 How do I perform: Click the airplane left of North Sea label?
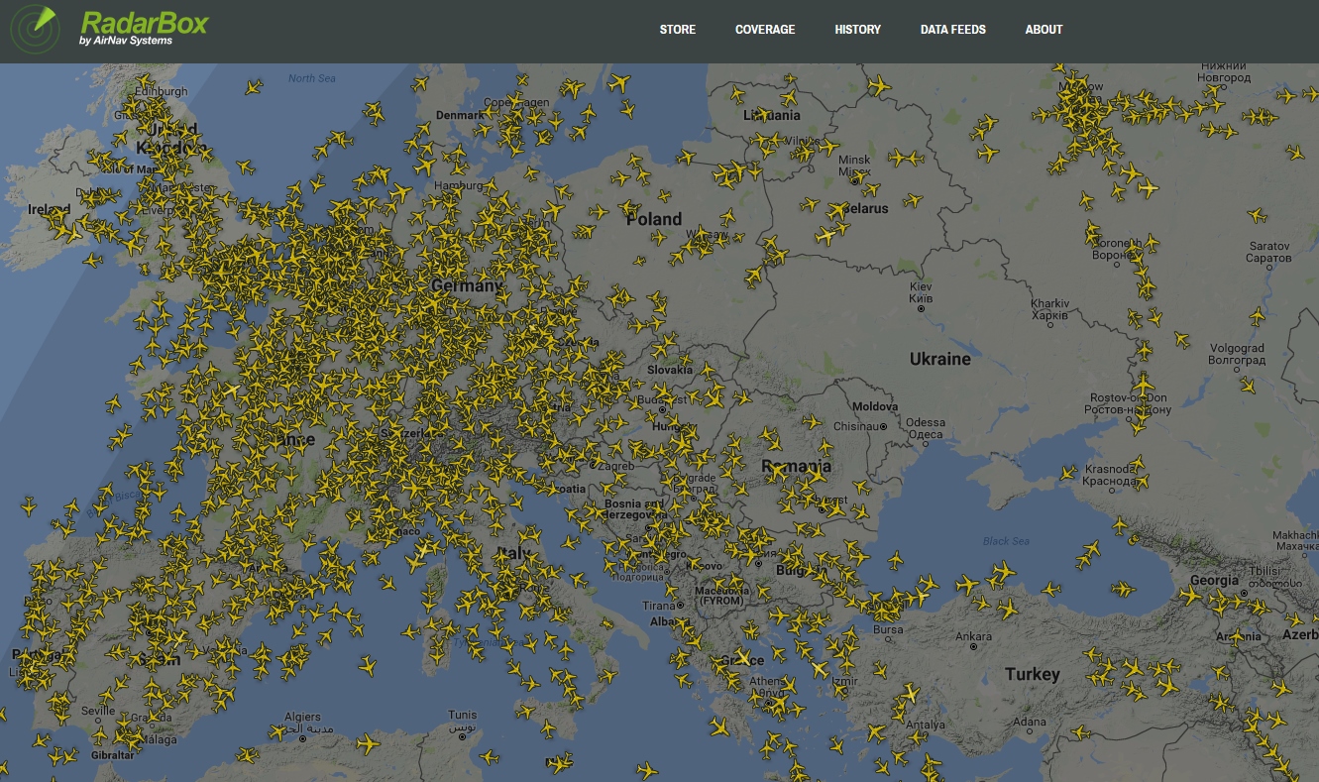(254, 87)
